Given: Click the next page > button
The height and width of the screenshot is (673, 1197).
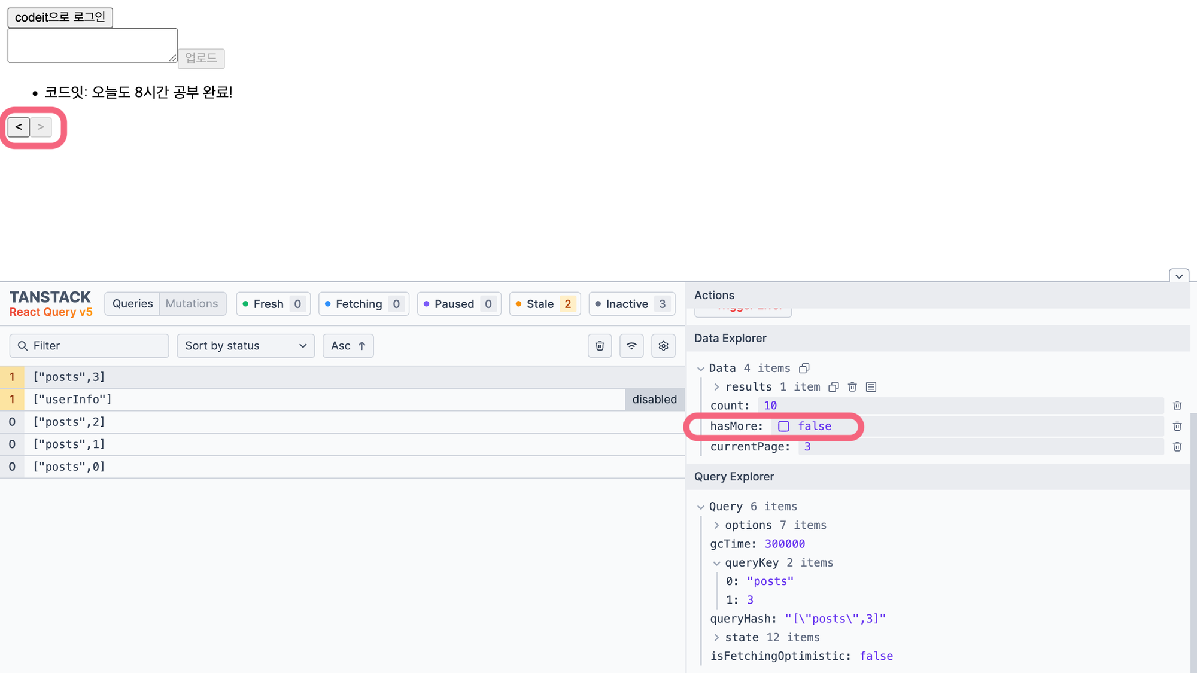Looking at the screenshot, I should pos(41,127).
